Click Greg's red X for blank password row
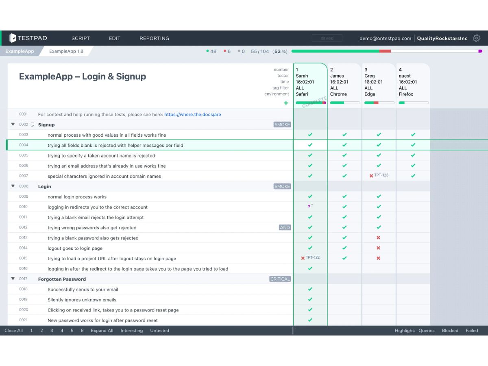488x366 pixels. (x=379, y=237)
